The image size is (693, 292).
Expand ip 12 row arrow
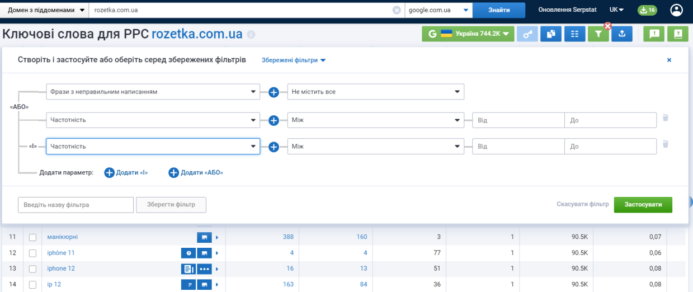(x=217, y=284)
